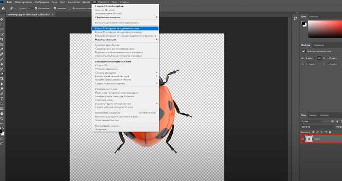Close the open document tab
This screenshot has height=181, width=342.
[x=53, y=15]
